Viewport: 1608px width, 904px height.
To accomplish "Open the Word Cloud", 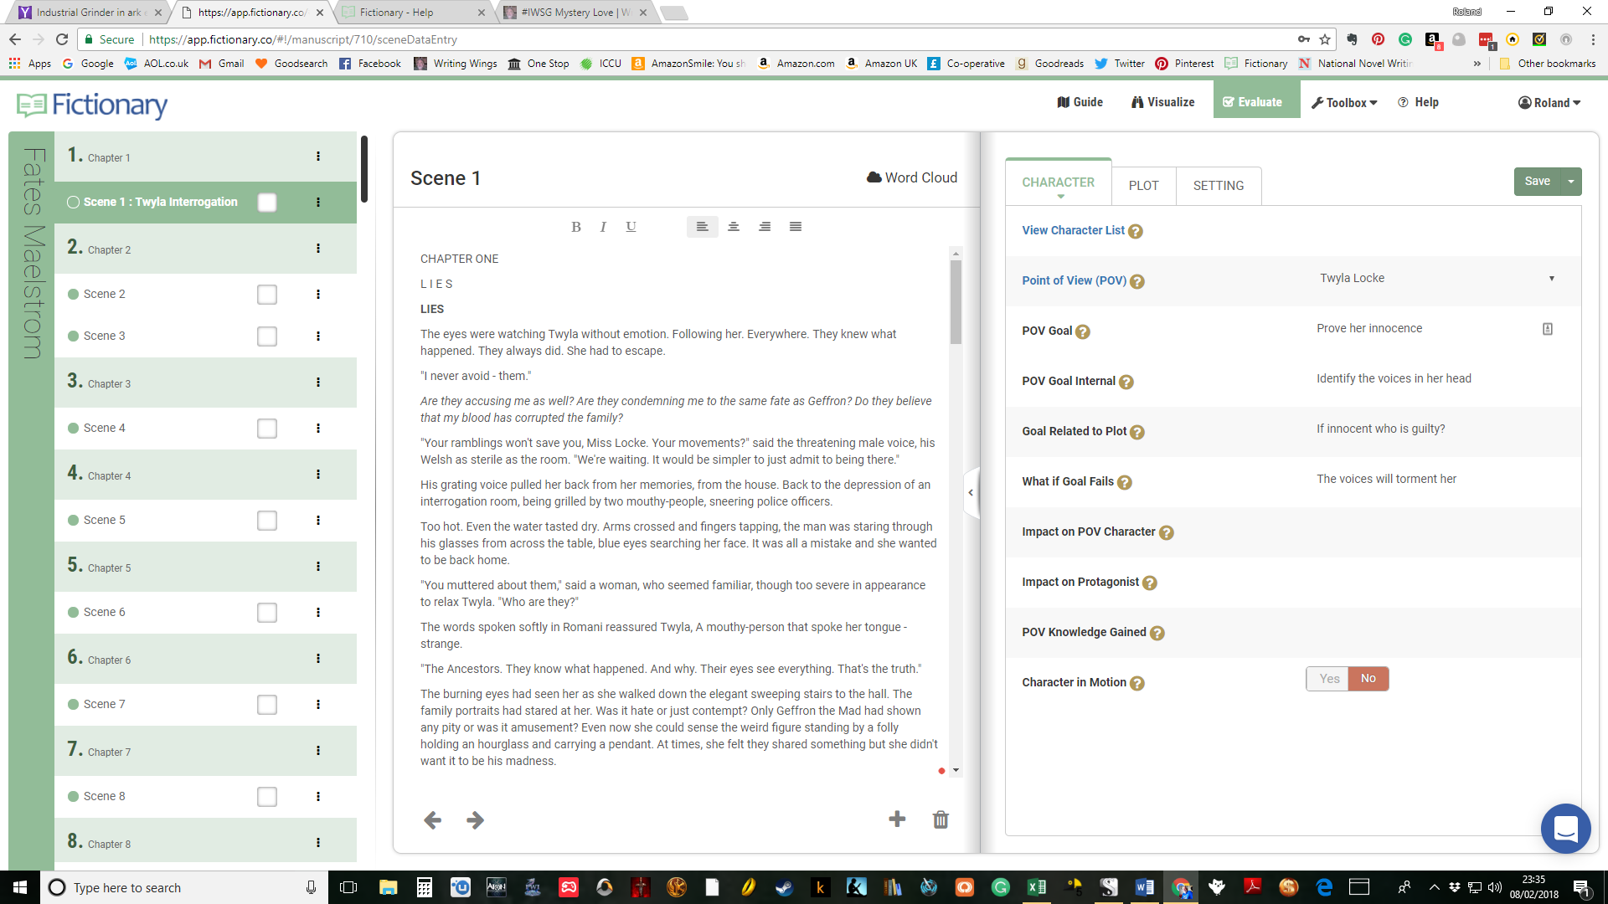I will coord(912,177).
